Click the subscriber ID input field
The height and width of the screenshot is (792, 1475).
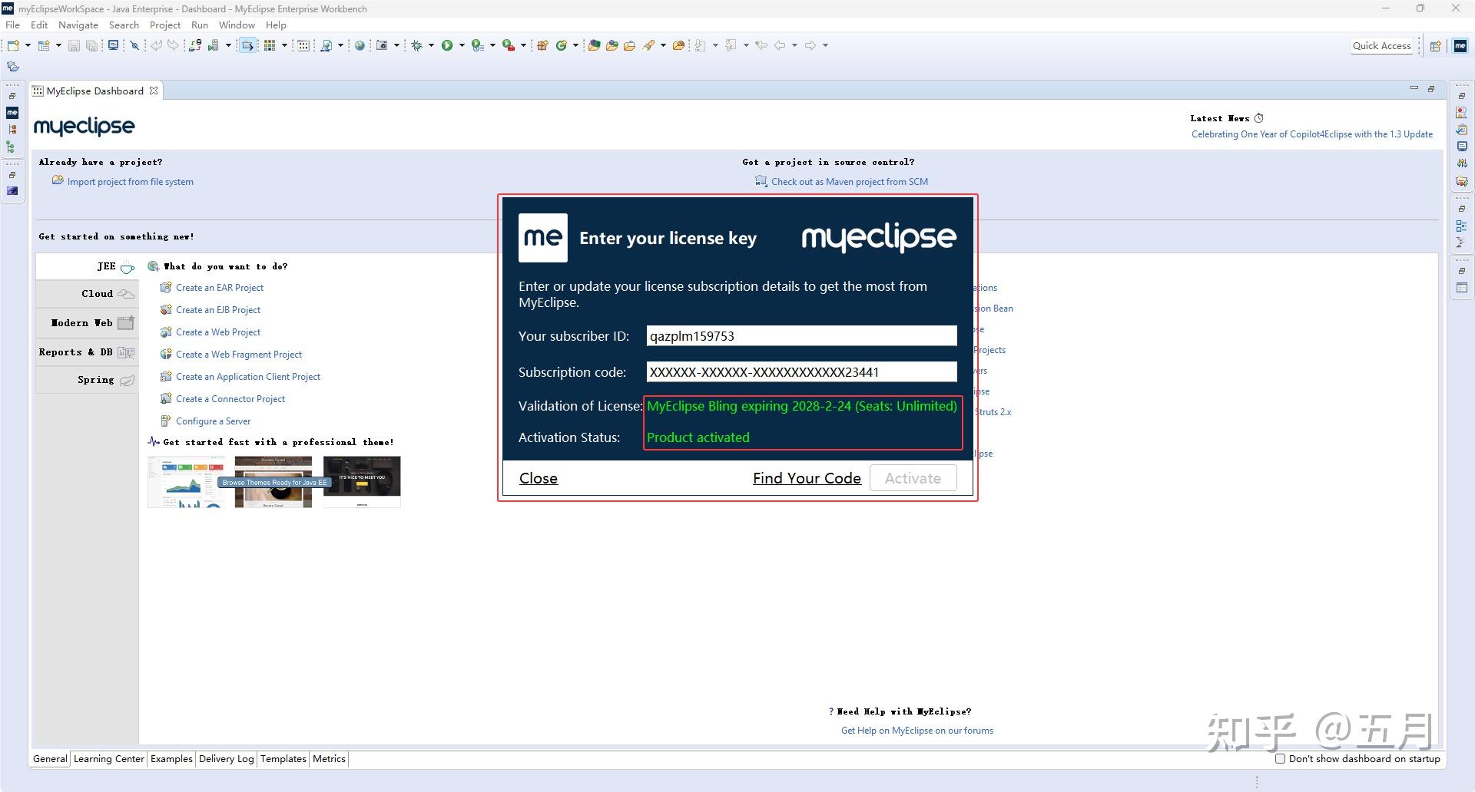(800, 335)
